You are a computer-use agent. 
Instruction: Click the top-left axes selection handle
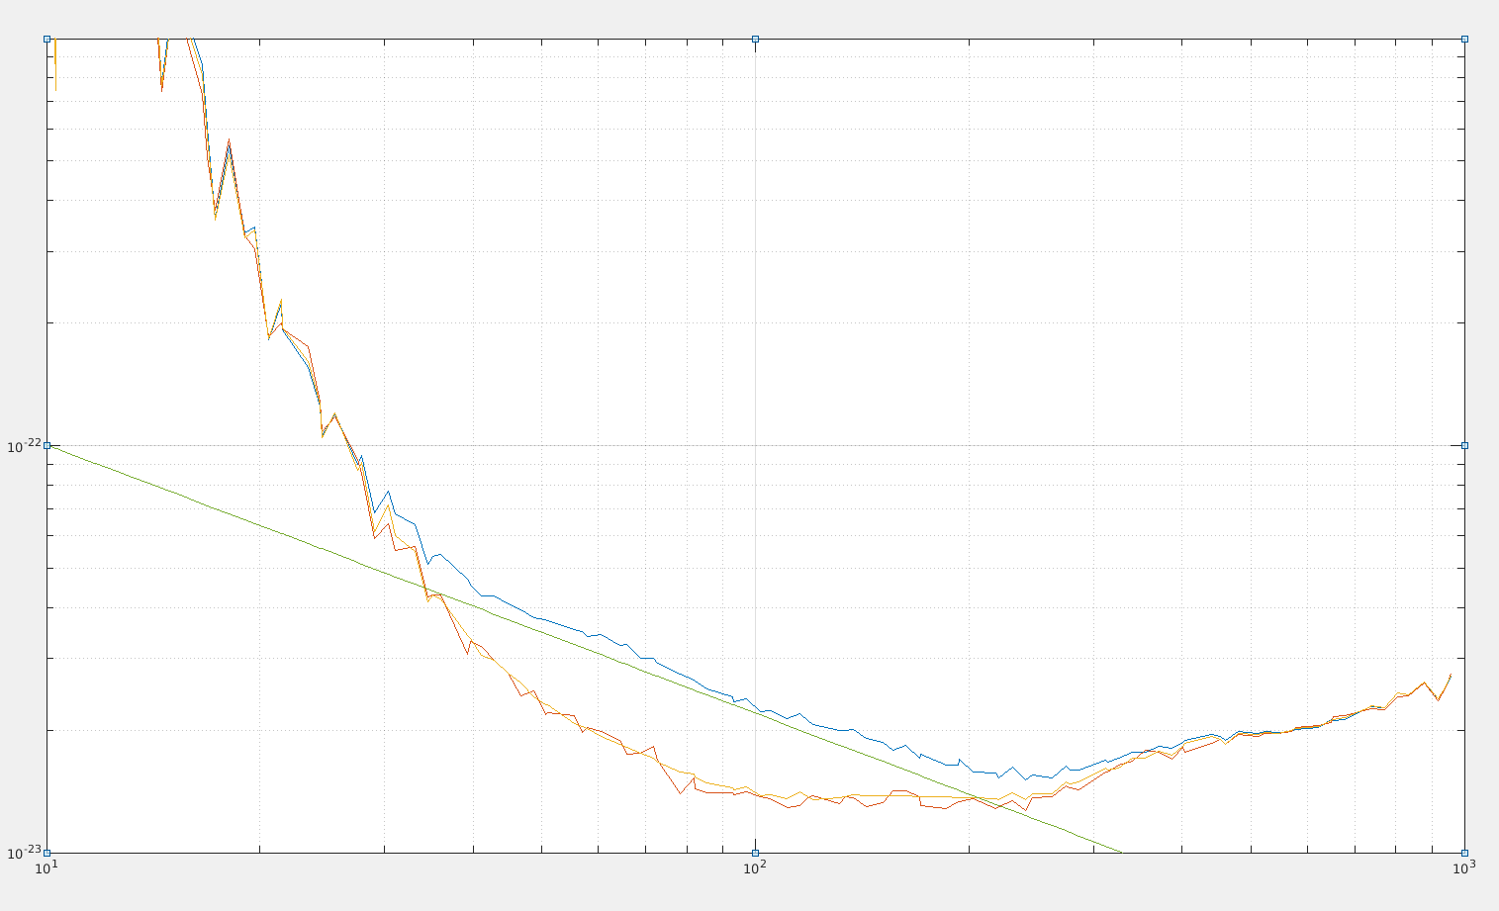click(x=47, y=39)
